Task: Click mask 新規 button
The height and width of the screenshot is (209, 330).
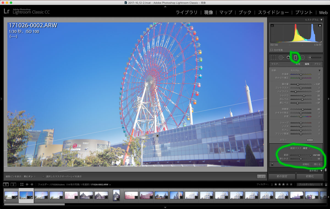Action: (x=298, y=64)
